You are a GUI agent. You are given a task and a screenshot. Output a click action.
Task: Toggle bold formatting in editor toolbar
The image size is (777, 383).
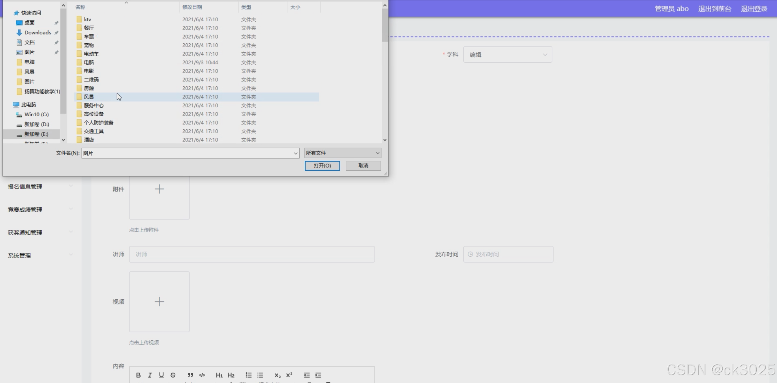tap(138, 375)
